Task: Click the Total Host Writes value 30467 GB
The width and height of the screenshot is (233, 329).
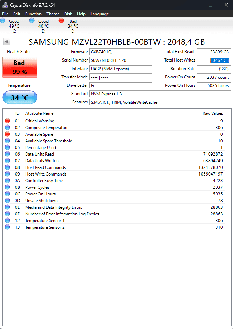Action: coord(214,60)
